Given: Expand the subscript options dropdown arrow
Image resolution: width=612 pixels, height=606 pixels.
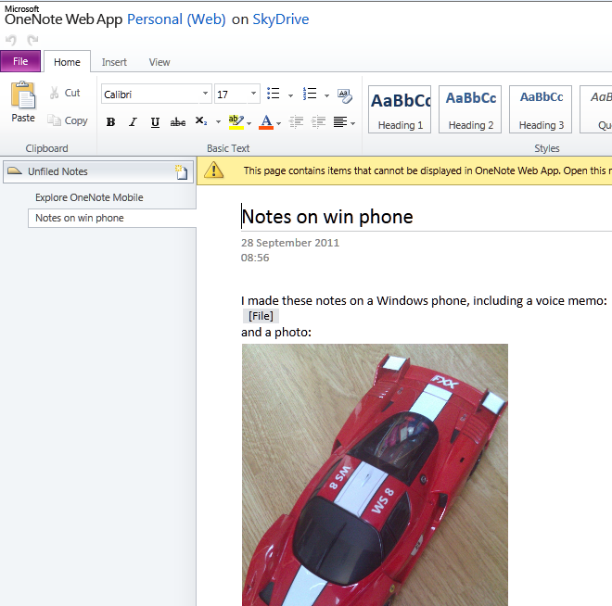Looking at the screenshot, I should tap(218, 122).
